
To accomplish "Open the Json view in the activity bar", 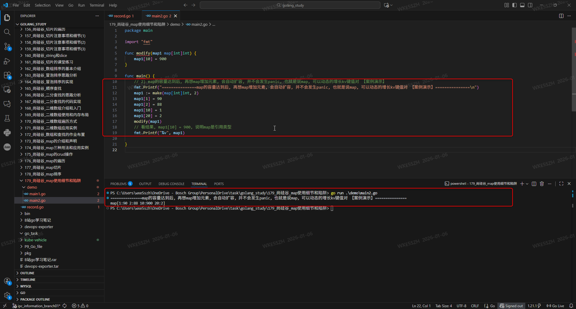I will point(7,147).
